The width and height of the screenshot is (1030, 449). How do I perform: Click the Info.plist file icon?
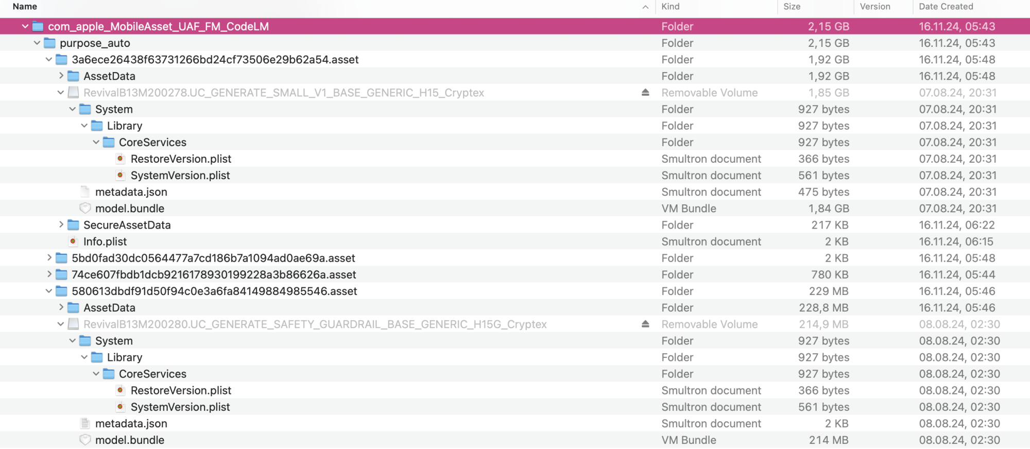pos(73,241)
